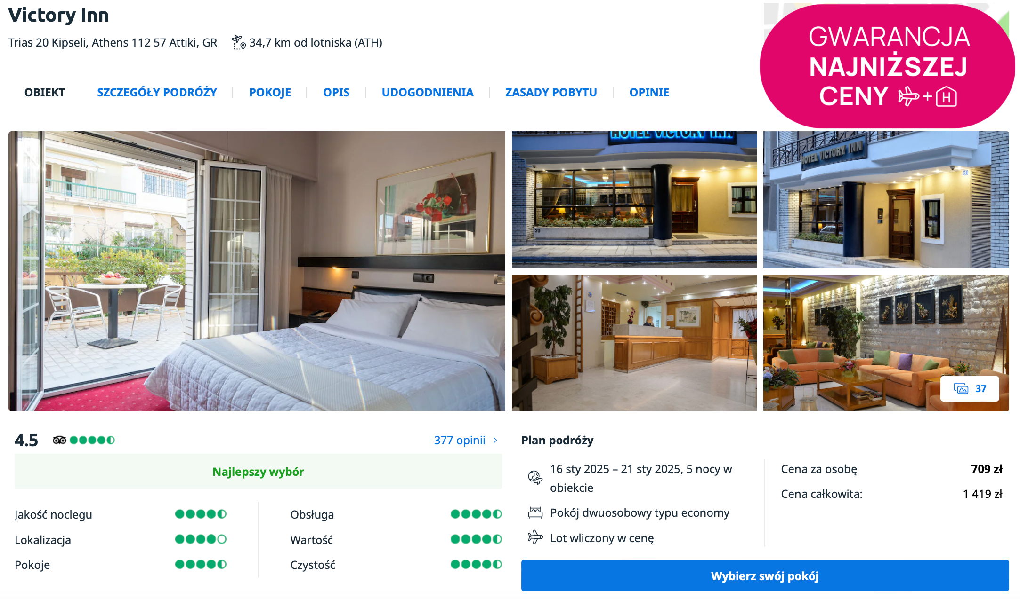Open the OPINIE tab
This screenshot has width=1020, height=599.
(649, 92)
